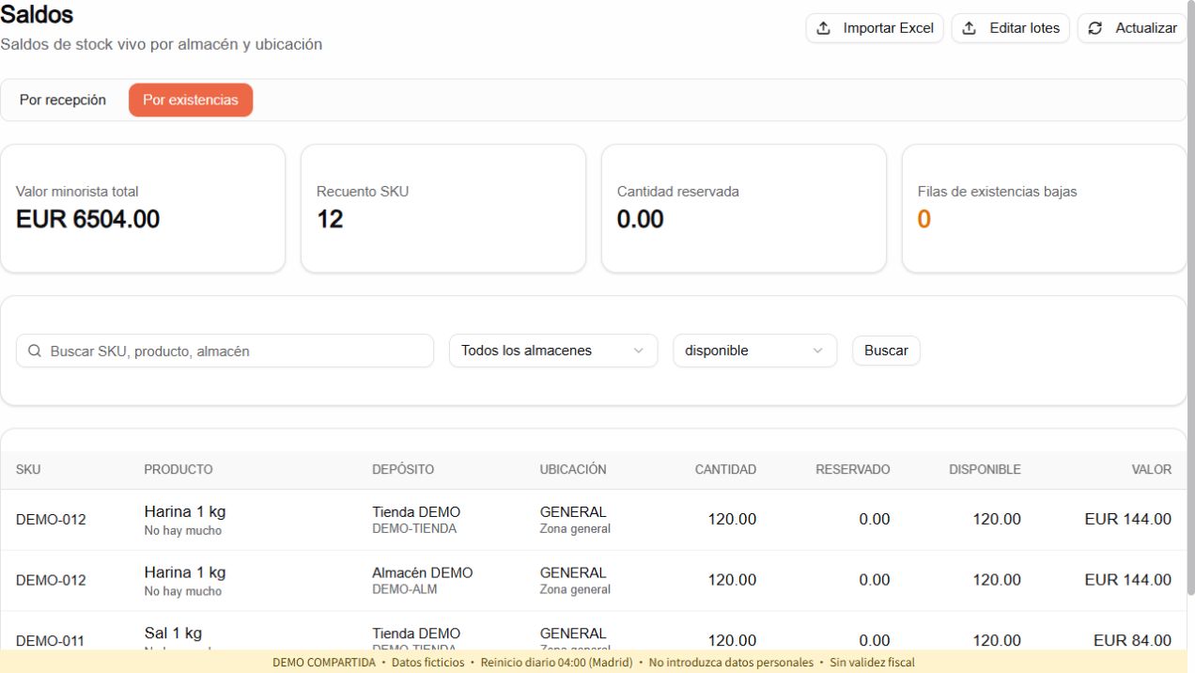Click the UBICACIÓN column header
Screen dimensions: 1195x673
pyautogui.click(x=573, y=470)
